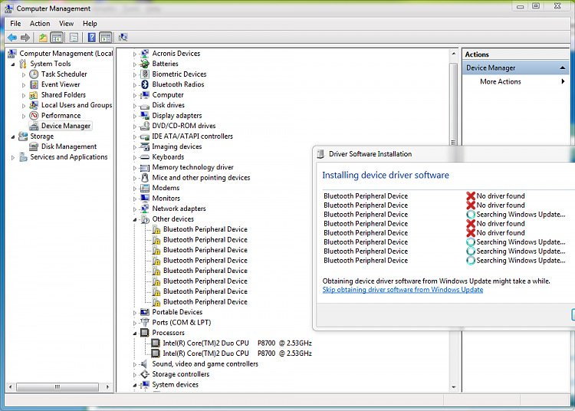Click the device list scrollbar up arrow

point(454,54)
